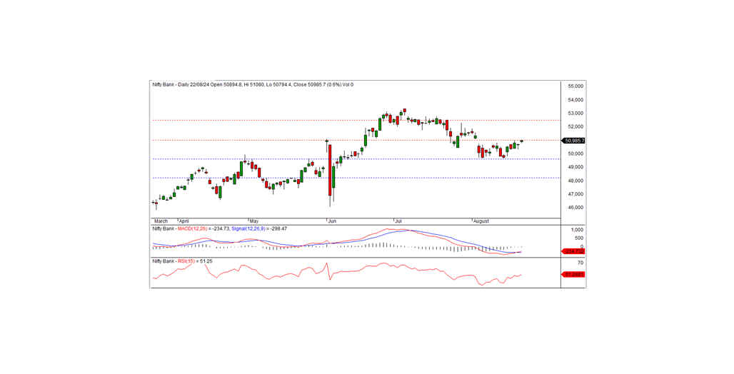Select the 52,000 price axis label
Screen dimensions: 734x374
(575, 127)
